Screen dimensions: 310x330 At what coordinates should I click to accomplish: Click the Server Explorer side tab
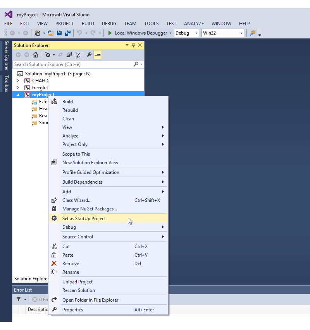pos(7,56)
